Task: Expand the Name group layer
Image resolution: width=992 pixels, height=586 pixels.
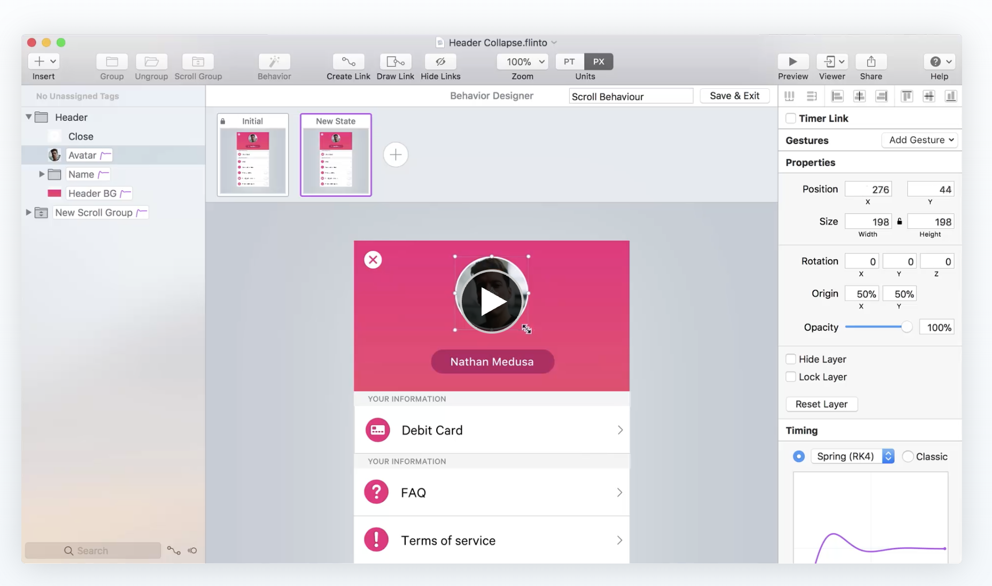Action: click(x=42, y=174)
